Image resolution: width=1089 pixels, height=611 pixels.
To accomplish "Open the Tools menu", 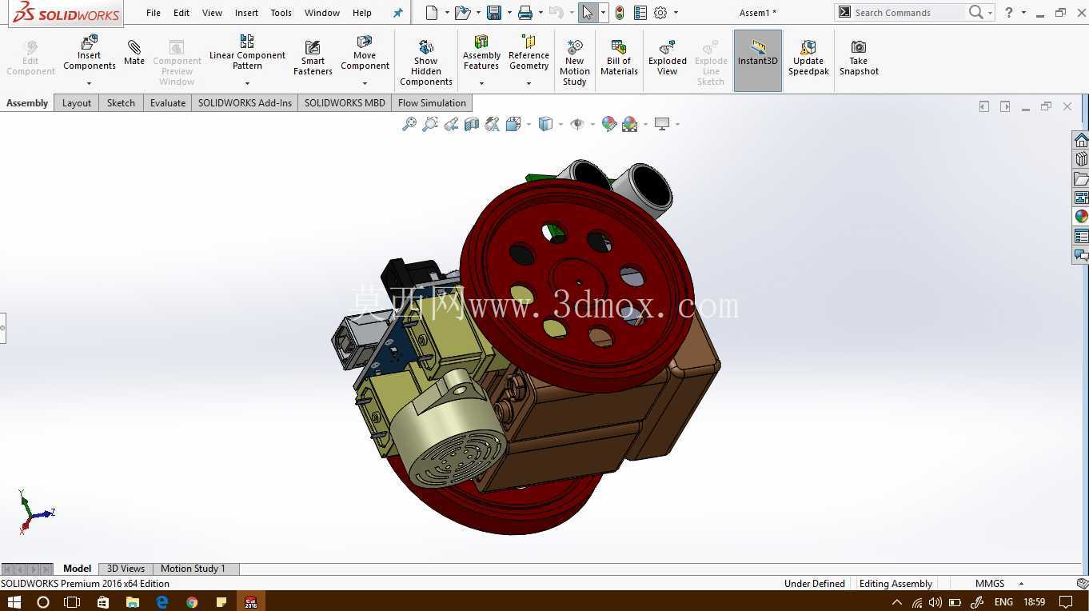I will pyautogui.click(x=281, y=13).
